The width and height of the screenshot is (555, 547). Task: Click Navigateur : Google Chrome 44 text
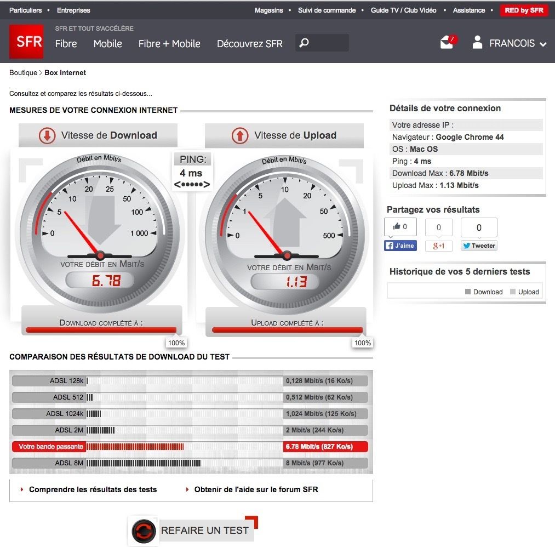coord(448,137)
